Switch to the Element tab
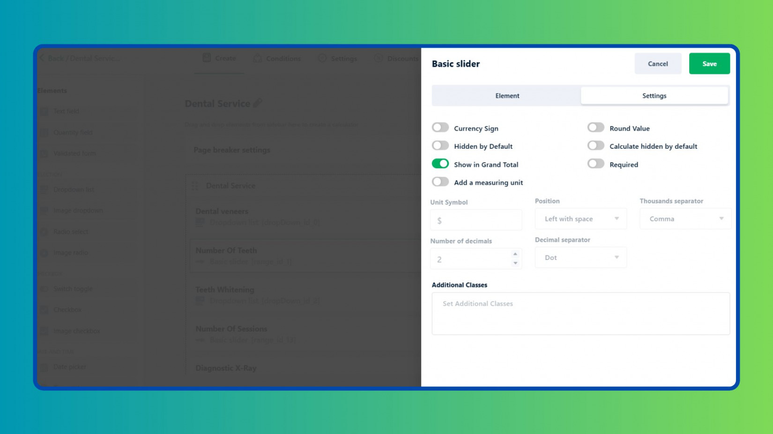773x434 pixels. point(507,95)
